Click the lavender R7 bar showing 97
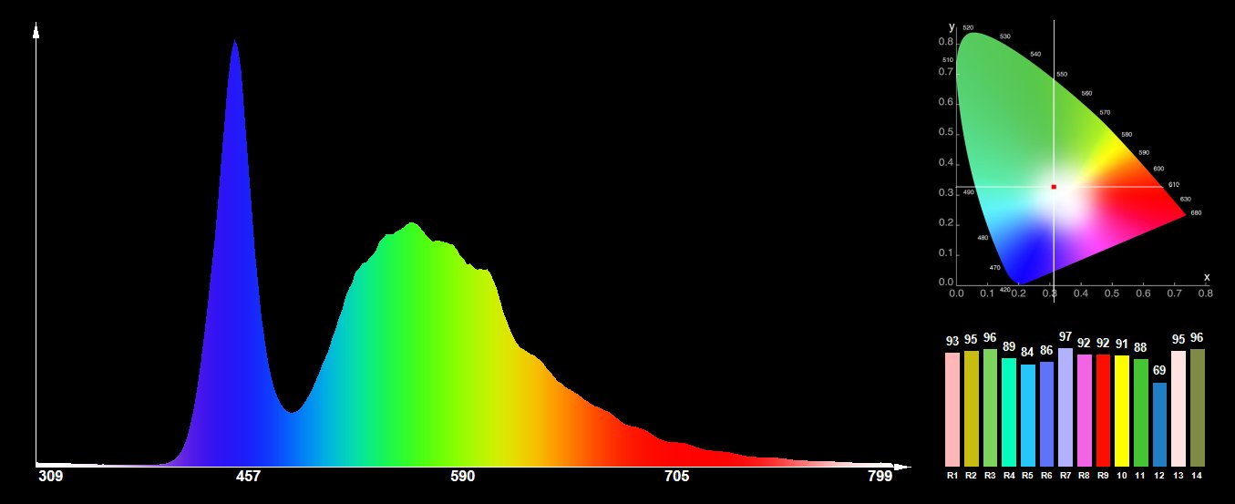Image resolution: width=1235 pixels, height=504 pixels. [x=1065, y=406]
